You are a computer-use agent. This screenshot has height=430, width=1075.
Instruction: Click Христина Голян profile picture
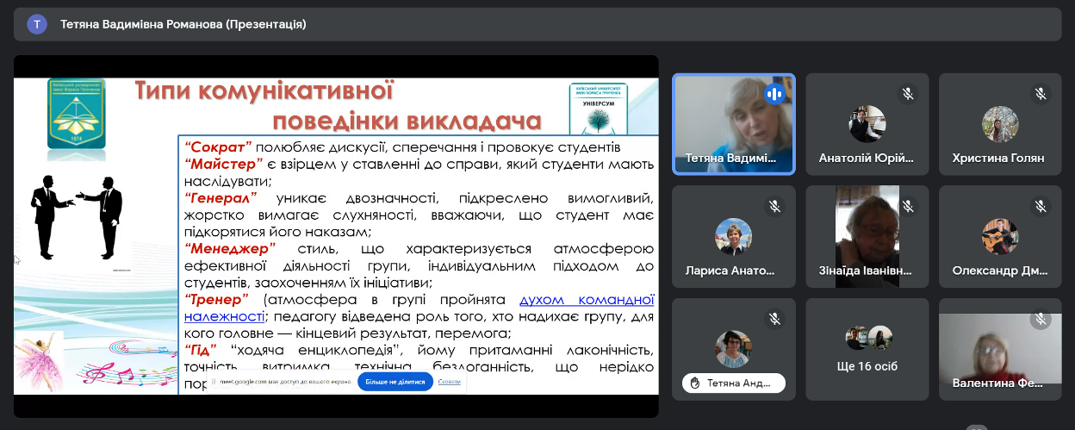tap(1000, 123)
